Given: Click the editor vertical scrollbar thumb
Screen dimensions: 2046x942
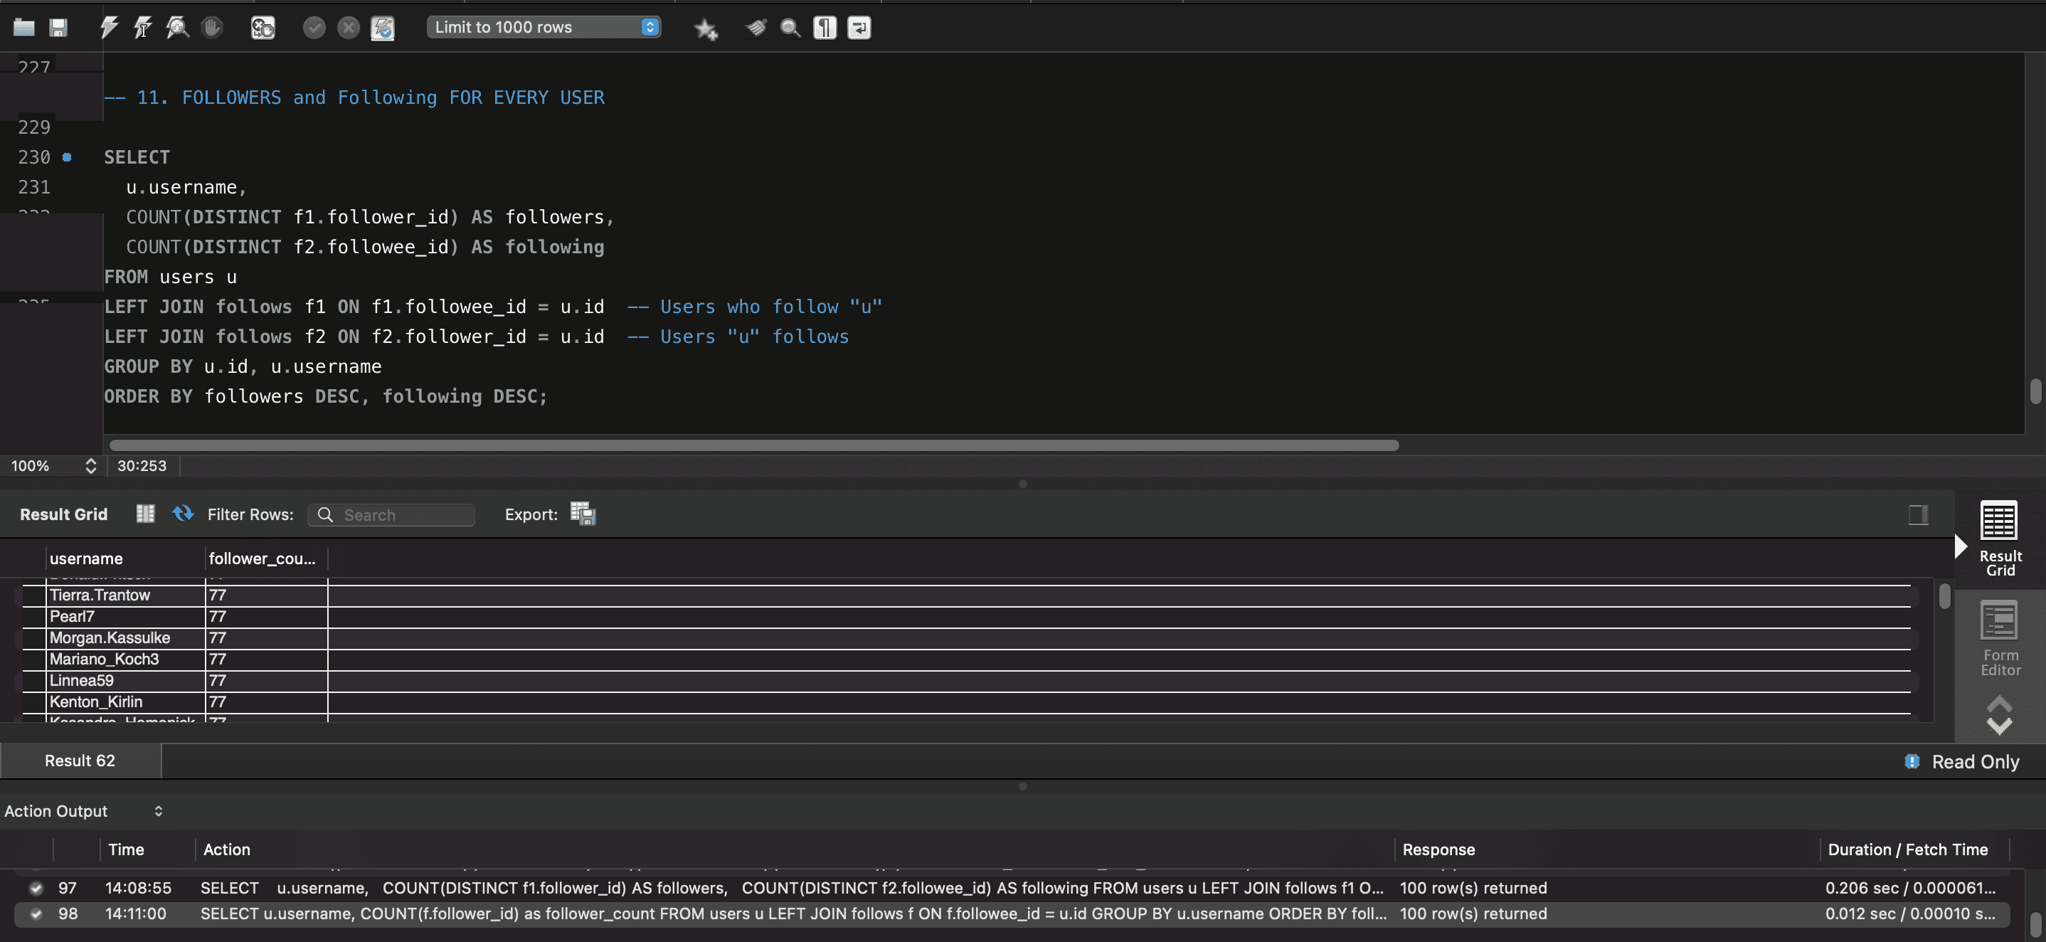Looking at the screenshot, I should (x=2037, y=391).
